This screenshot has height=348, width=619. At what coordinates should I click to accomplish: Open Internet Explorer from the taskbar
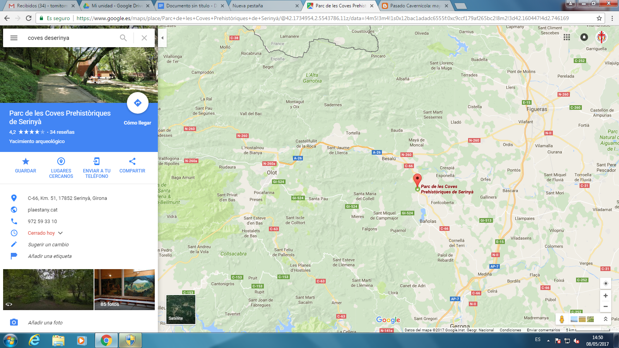click(x=35, y=340)
